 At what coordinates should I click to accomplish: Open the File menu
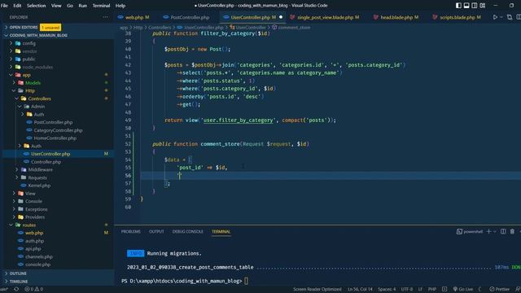pos(4,6)
